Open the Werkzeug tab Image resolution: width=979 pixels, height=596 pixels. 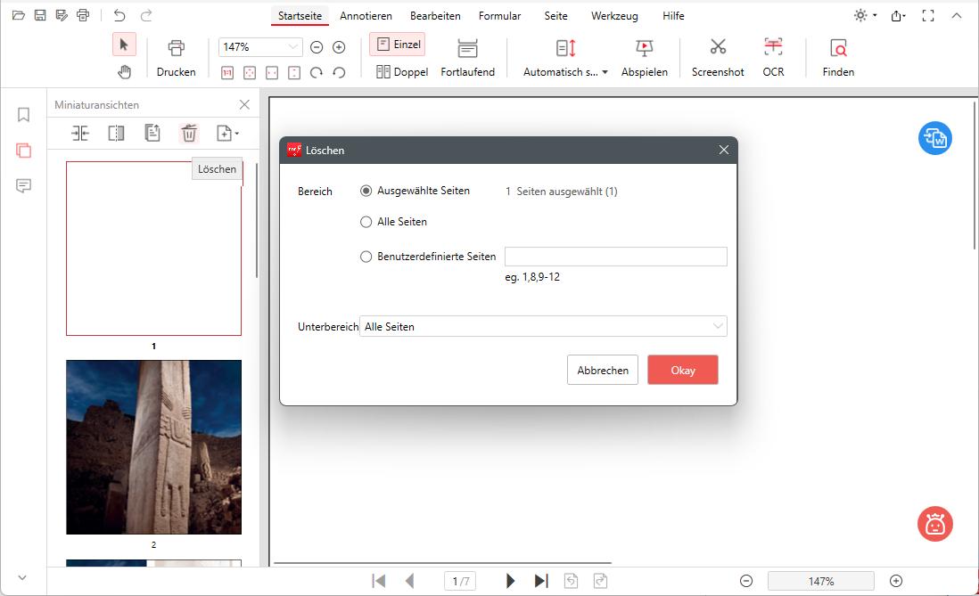pyautogui.click(x=614, y=16)
